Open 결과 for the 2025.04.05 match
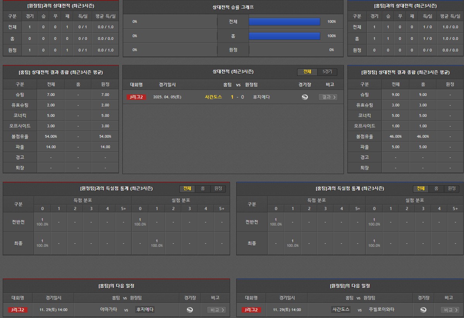Viewport: 464px width, 318px height. [x=328, y=97]
